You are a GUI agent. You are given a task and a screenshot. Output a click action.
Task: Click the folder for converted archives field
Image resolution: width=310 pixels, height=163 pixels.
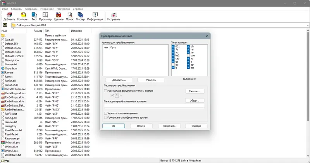click(154, 106)
